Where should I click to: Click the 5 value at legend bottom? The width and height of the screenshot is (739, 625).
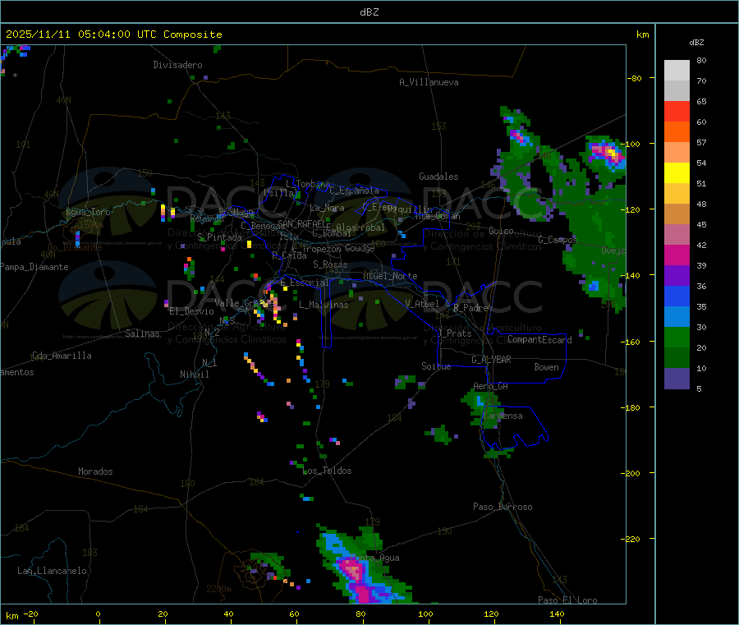(x=699, y=388)
